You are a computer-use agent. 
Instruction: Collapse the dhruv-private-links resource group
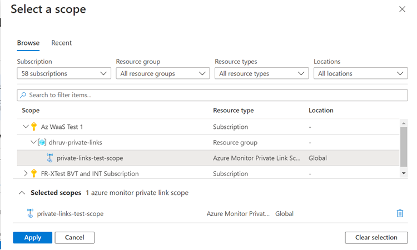(33, 142)
